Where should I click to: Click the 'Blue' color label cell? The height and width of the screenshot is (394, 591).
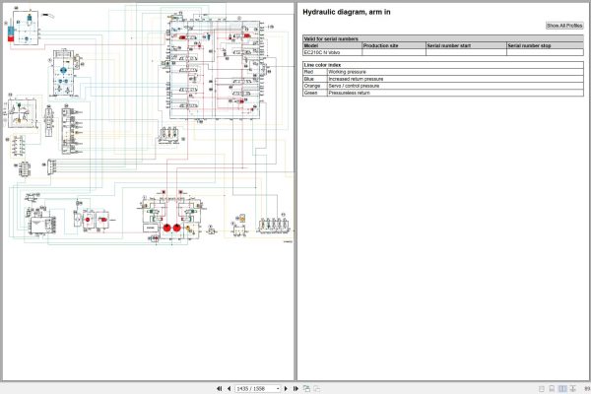315,79
